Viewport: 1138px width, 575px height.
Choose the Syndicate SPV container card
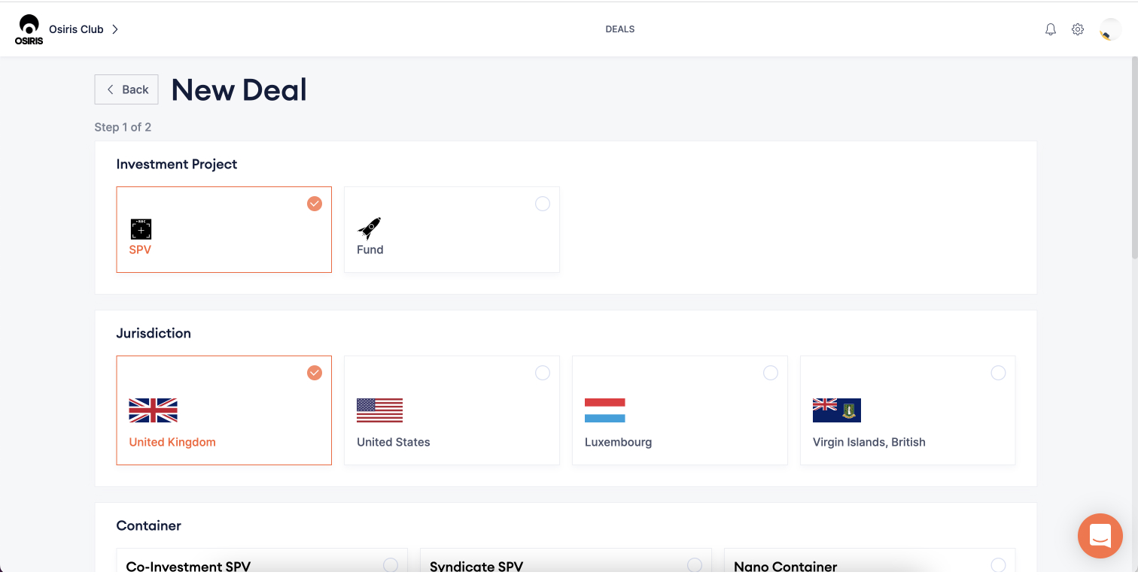coord(564,562)
